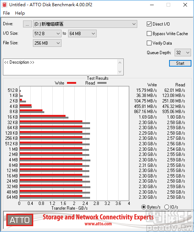The height and width of the screenshot is (232, 194).
Task: Click the 16 KB row label
Action: tap(12, 117)
